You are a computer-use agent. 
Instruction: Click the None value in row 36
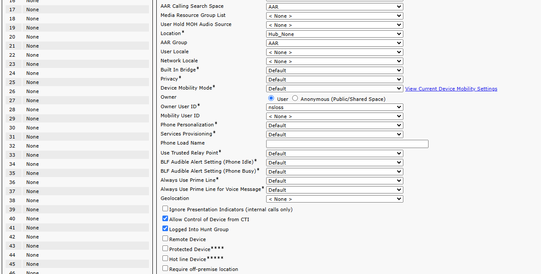tap(33, 182)
